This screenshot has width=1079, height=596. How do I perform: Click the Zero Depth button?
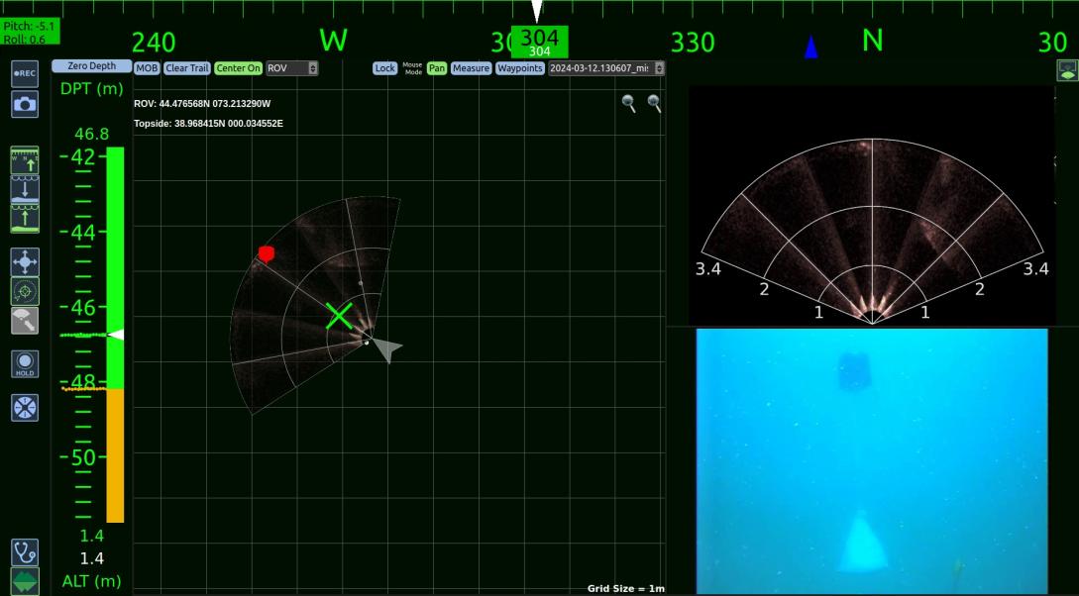click(91, 66)
